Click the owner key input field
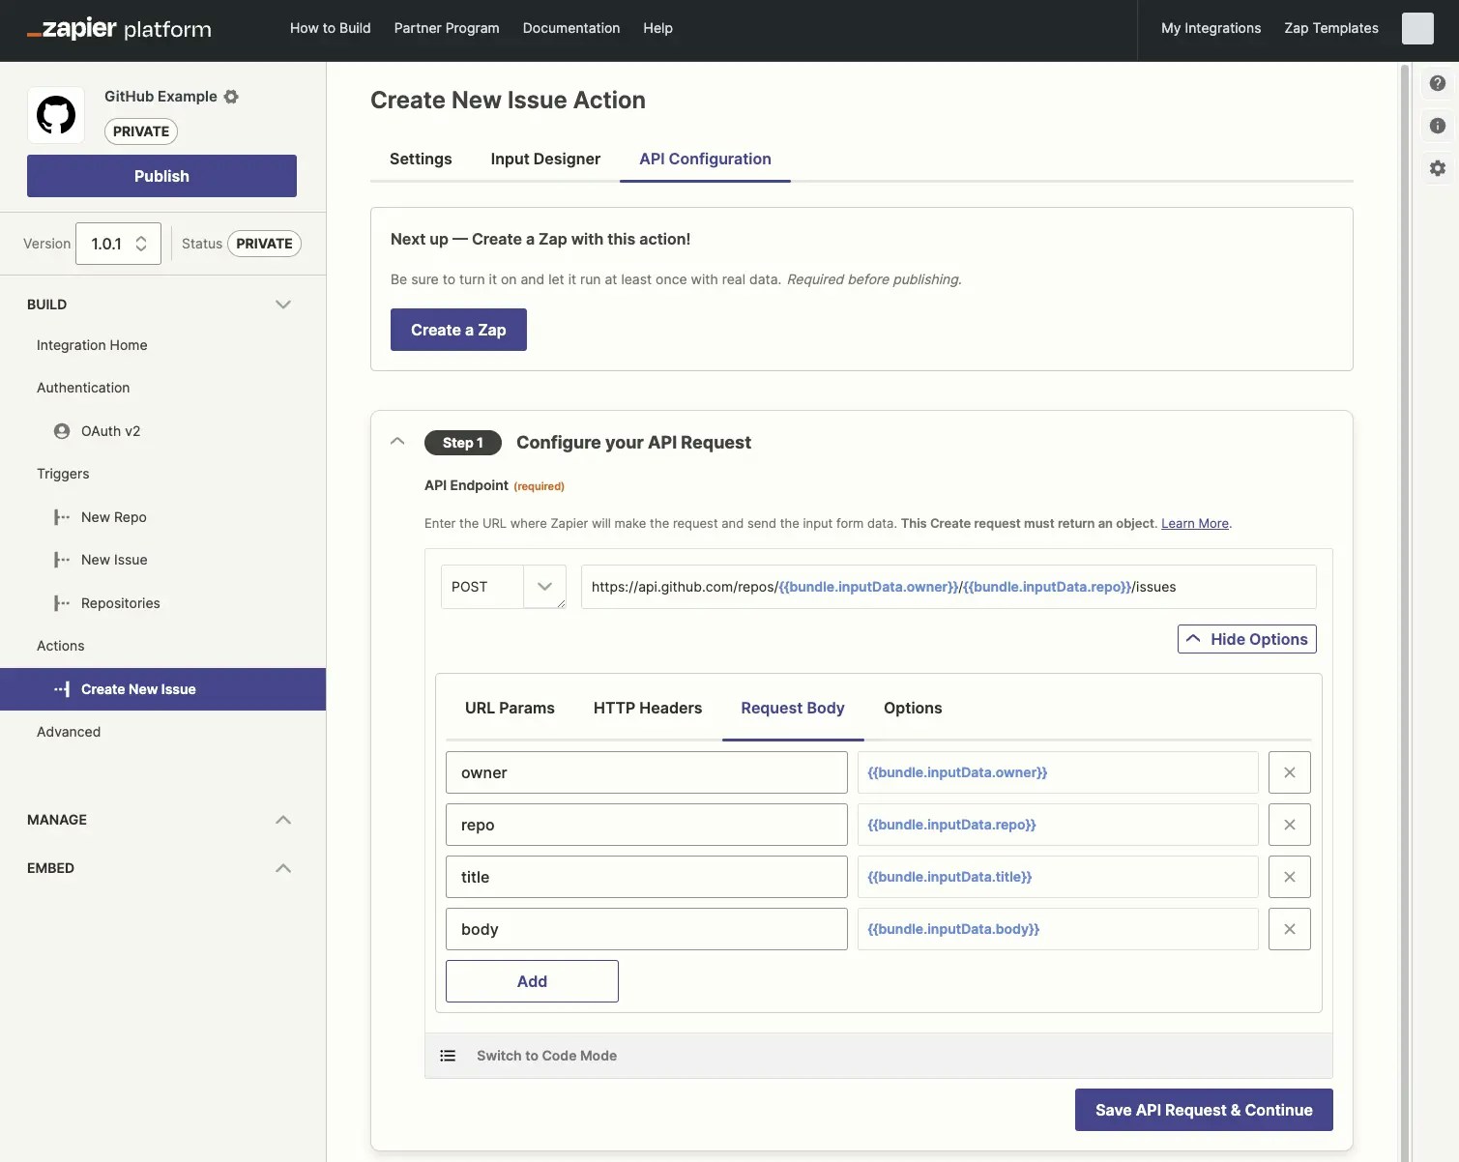 pyautogui.click(x=647, y=772)
